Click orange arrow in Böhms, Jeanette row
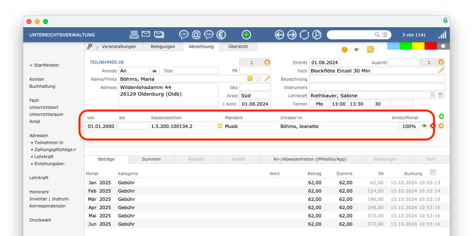Viewport: 473px width, 236px height. (x=441, y=126)
